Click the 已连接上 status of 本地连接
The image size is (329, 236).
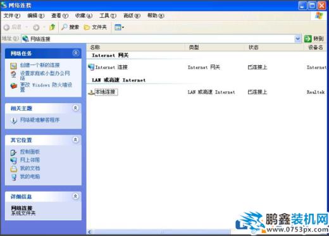(x=258, y=92)
